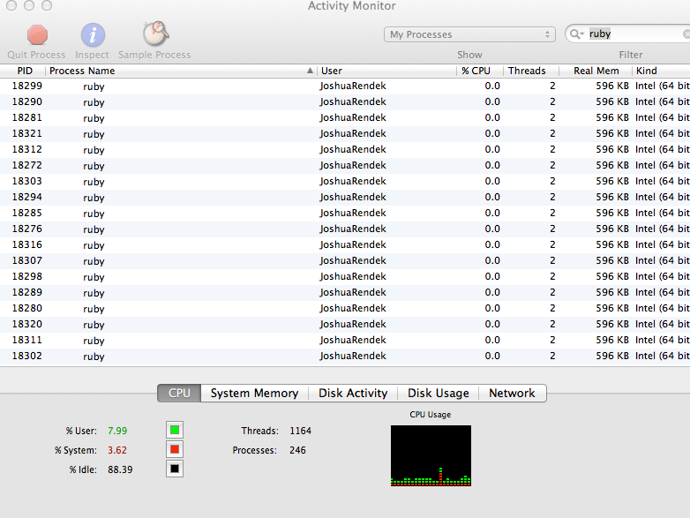
Task: Click the Activity Monitor window title
Action: point(351,5)
